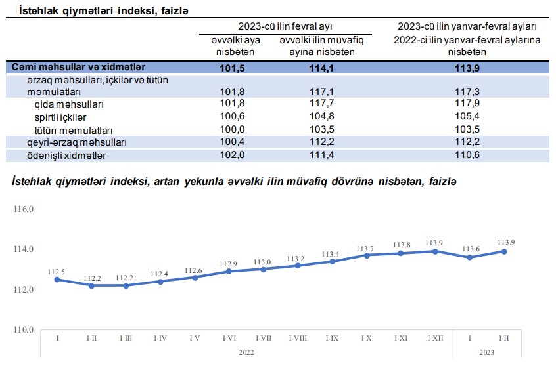Click the "2023-cü ilin fevral ayı" column header
Image resolution: width=556 pixels, height=376 pixels.
pyautogui.click(x=285, y=27)
